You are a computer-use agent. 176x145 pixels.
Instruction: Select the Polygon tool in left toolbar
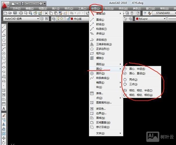pyautogui.click(x=4, y=40)
